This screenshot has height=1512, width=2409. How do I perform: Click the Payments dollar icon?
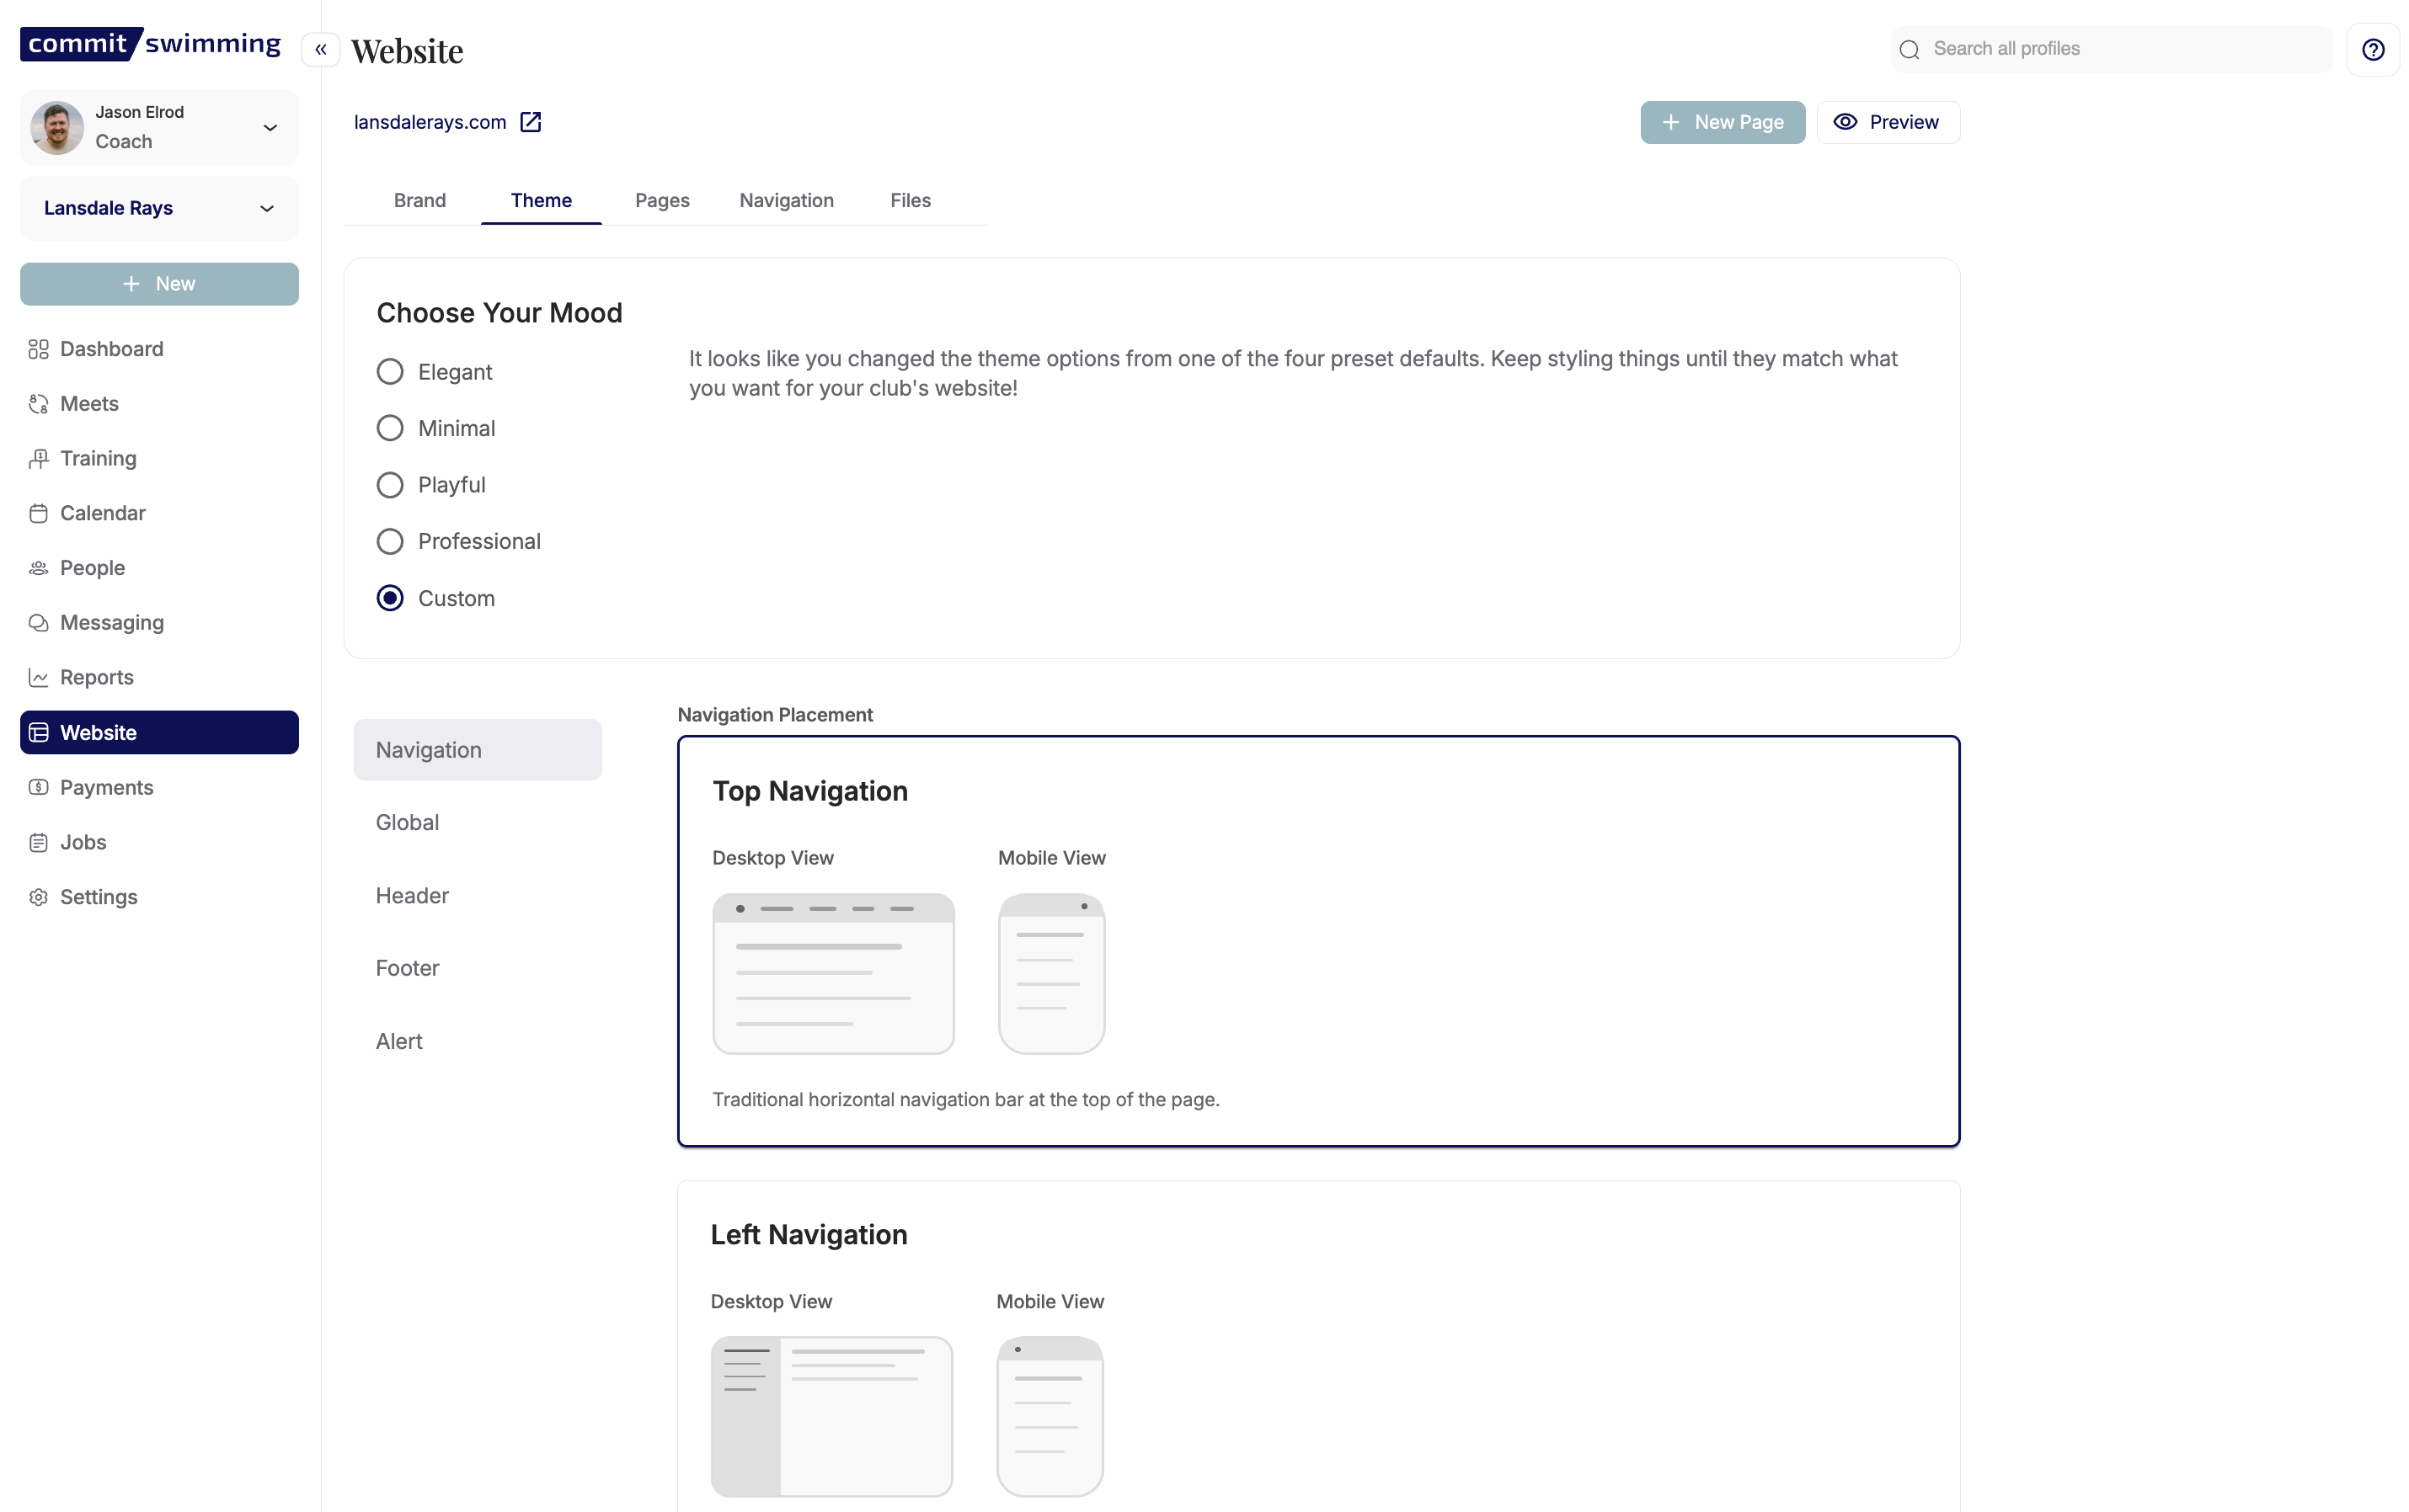(38, 787)
